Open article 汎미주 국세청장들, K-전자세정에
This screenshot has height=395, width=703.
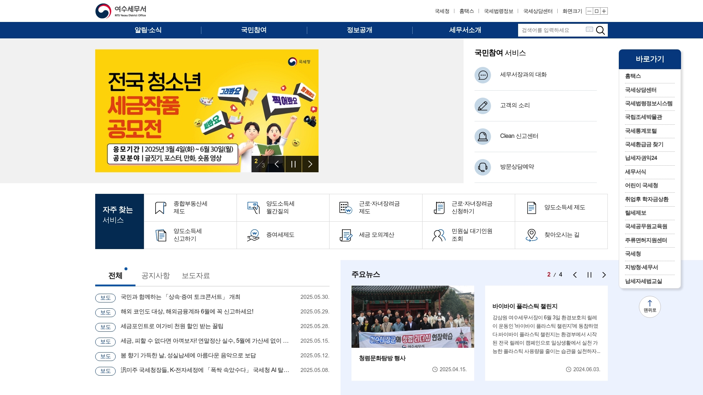point(205,370)
